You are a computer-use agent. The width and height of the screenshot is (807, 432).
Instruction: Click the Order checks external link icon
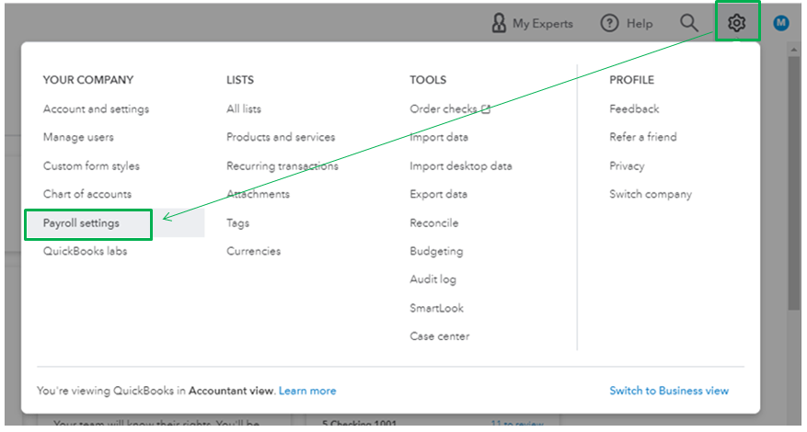485,108
